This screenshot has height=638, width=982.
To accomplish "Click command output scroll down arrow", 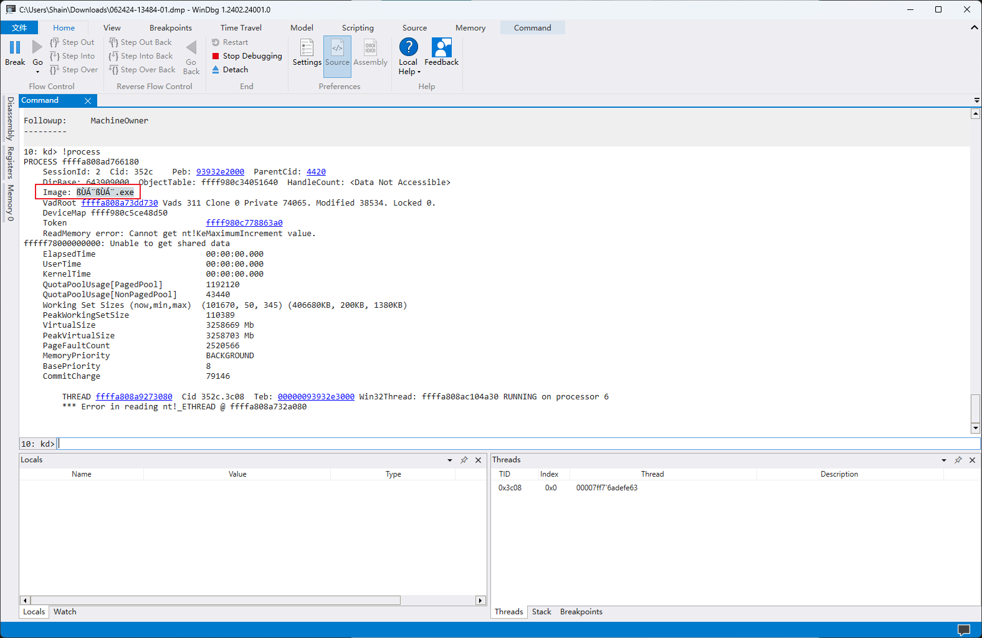I will [976, 428].
